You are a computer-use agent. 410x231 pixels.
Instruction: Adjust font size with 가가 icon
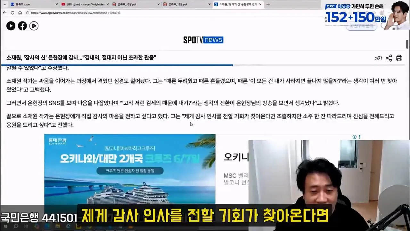379,58
